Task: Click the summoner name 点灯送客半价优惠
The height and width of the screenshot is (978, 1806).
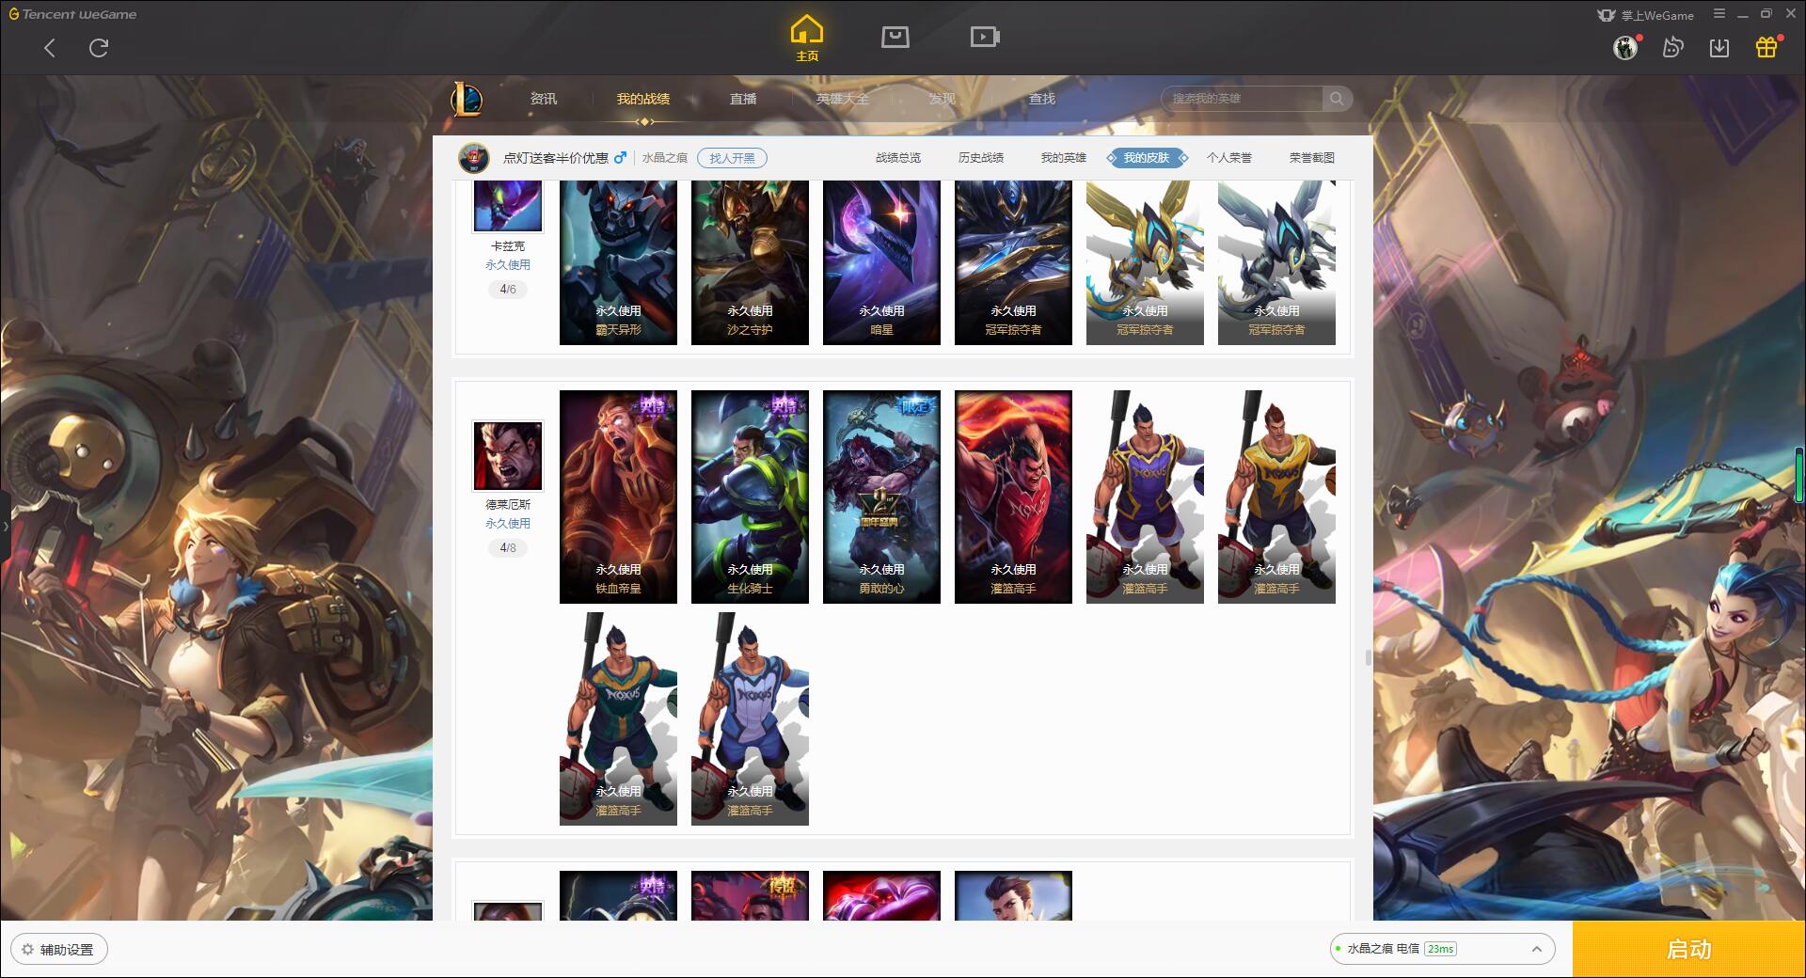Action: (556, 158)
